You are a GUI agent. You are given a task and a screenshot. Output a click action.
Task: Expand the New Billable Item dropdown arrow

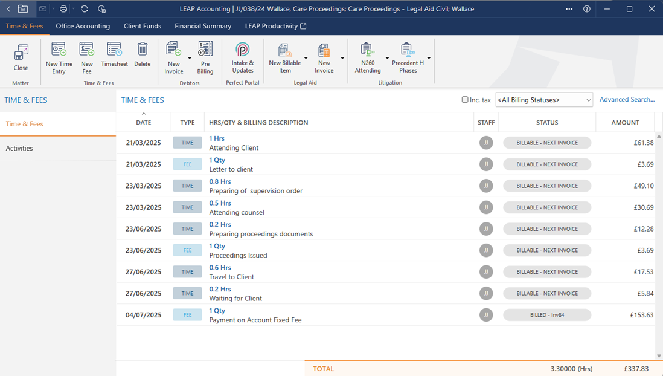[306, 59]
